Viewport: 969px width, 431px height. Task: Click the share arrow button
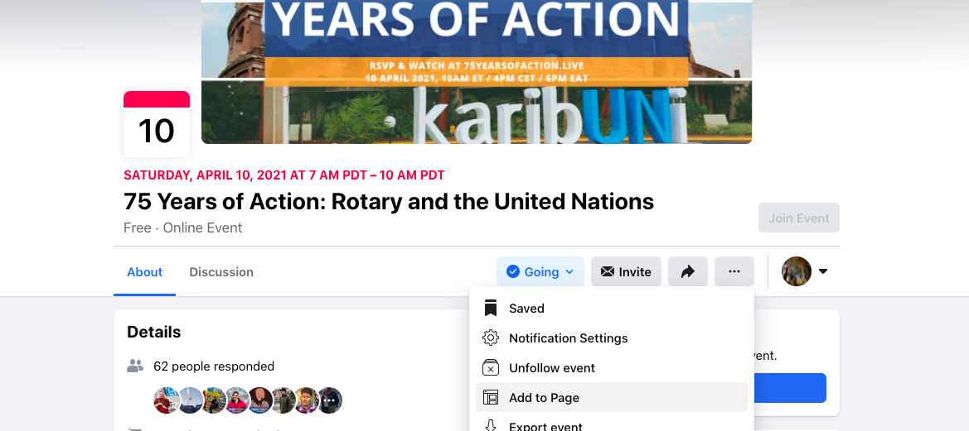(688, 271)
